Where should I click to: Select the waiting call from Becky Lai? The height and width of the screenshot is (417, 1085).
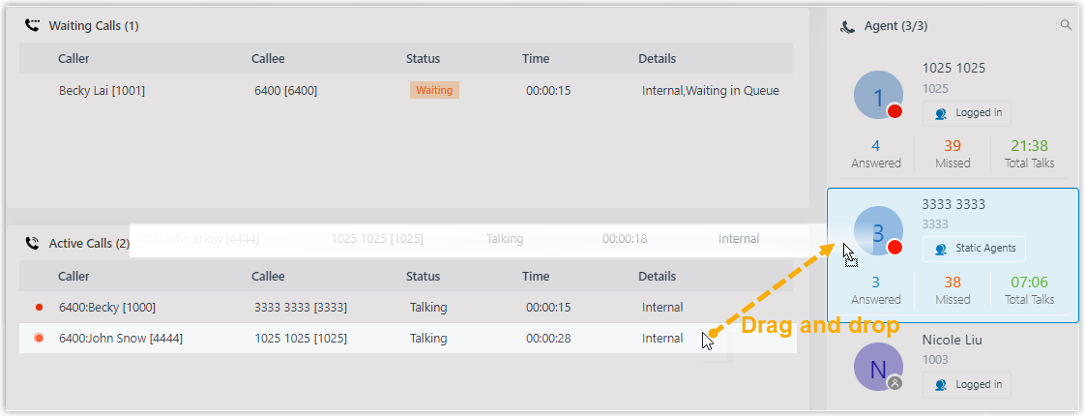[103, 91]
